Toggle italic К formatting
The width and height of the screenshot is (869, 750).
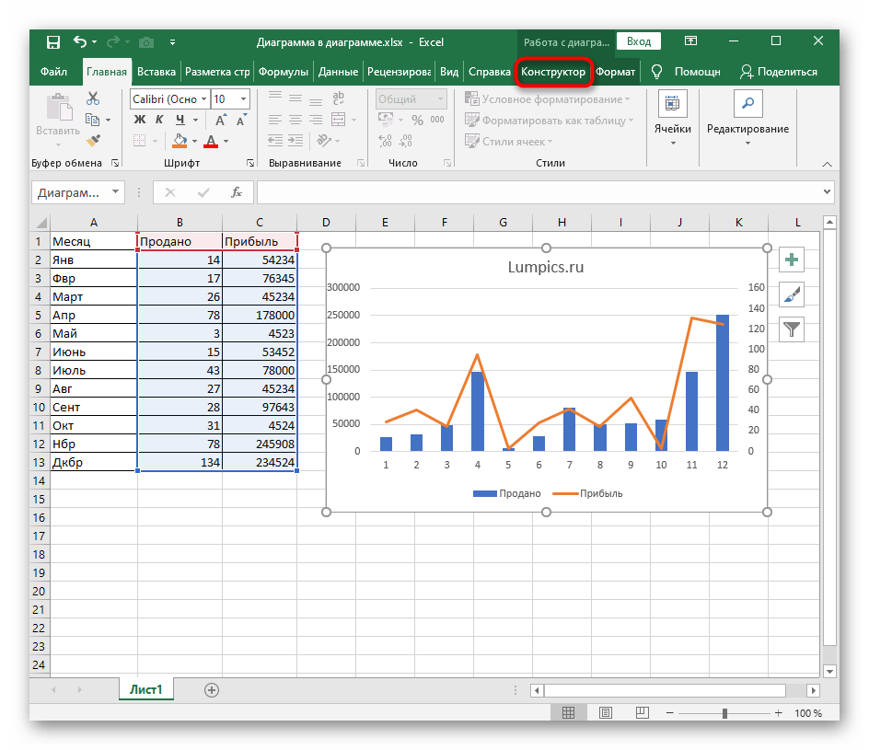(159, 120)
